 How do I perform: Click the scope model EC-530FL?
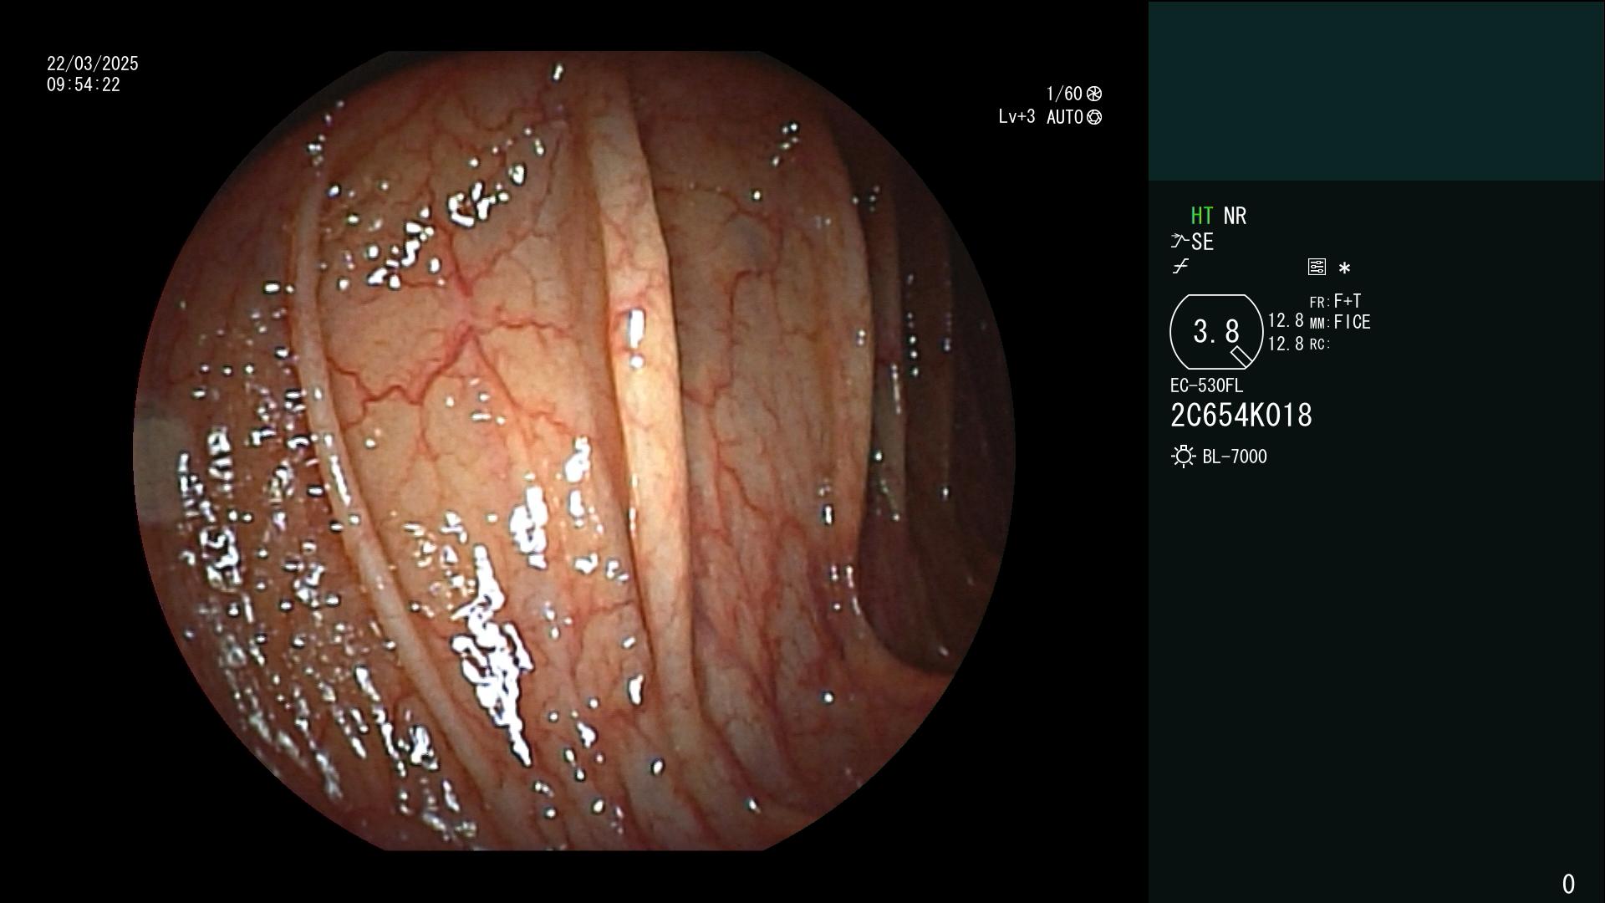[x=1206, y=386]
